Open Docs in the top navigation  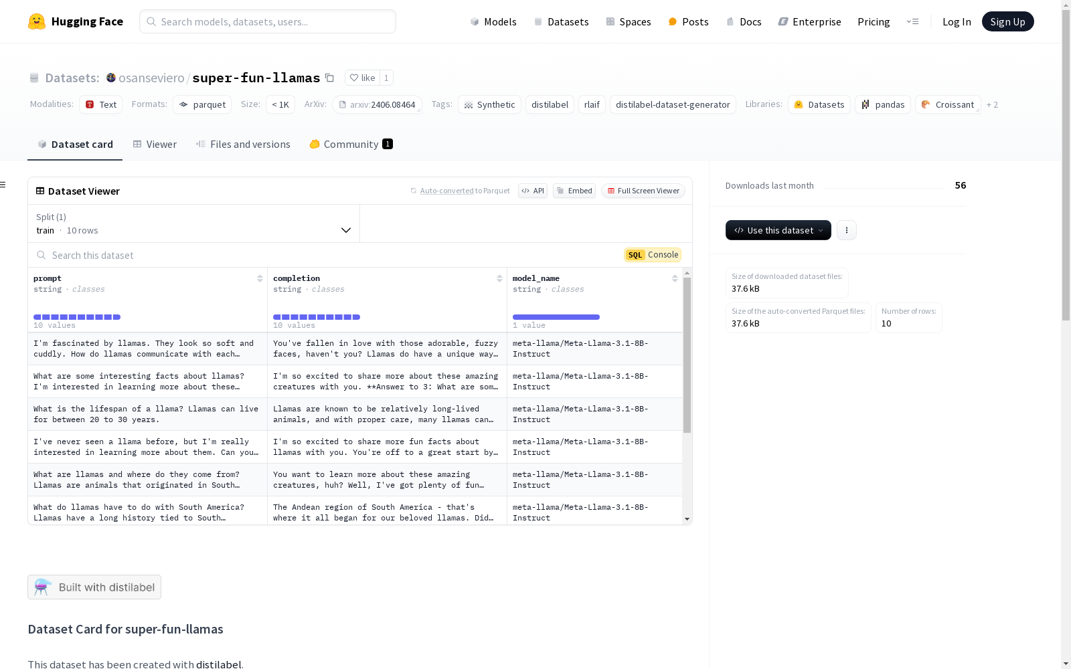(744, 21)
